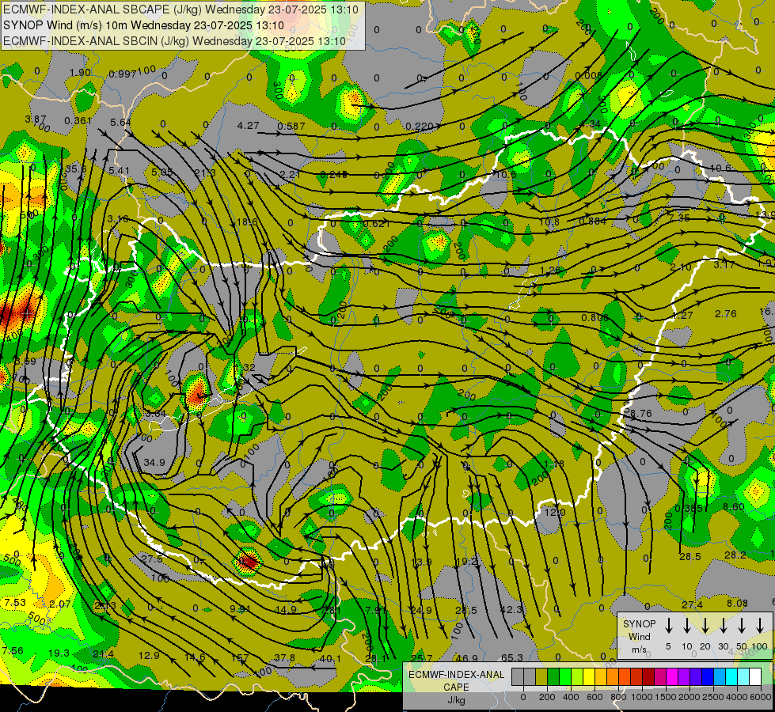The width and height of the screenshot is (775, 712).
Task: Click the 34.9 value on the map
Action: click(154, 462)
